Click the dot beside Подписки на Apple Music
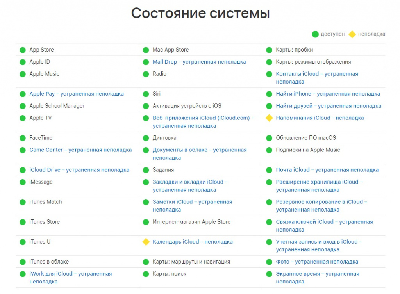The image size is (400, 294). pyautogui.click(x=269, y=150)
